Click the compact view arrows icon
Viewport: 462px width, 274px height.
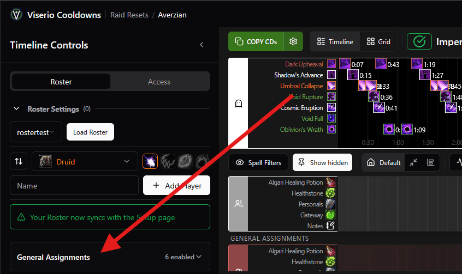tap(413, 162)
